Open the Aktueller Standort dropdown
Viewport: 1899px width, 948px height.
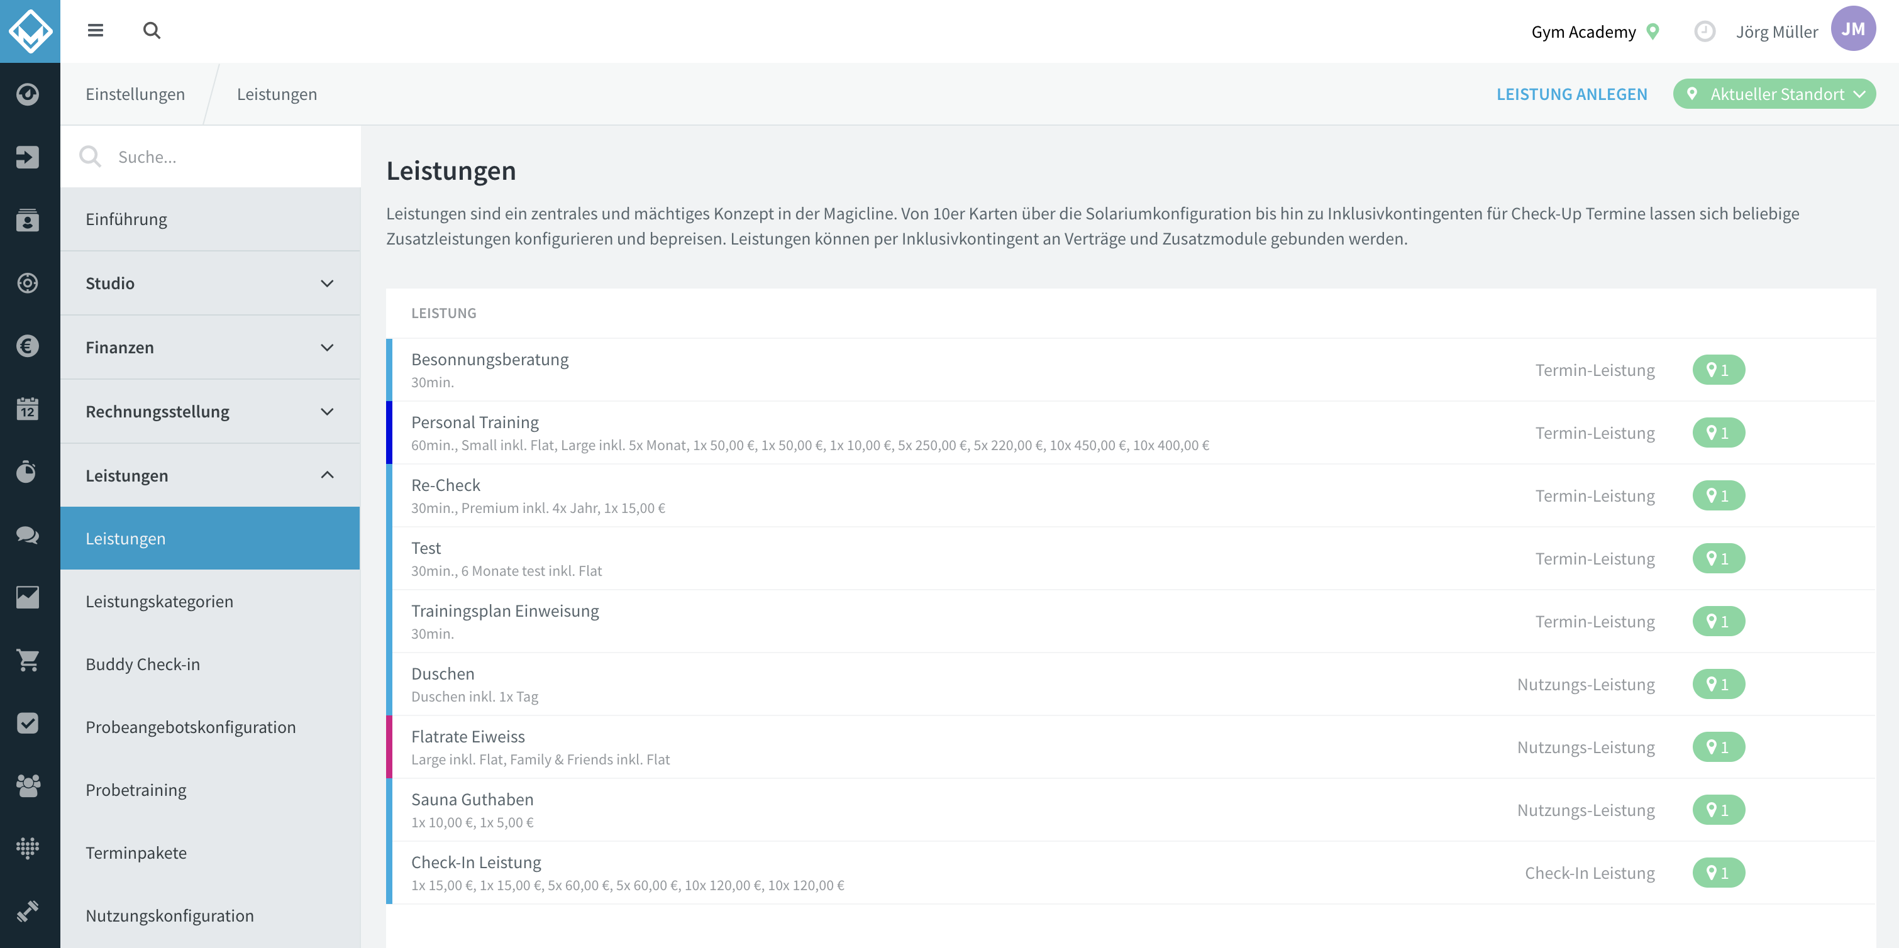(x=1774, y=94)
